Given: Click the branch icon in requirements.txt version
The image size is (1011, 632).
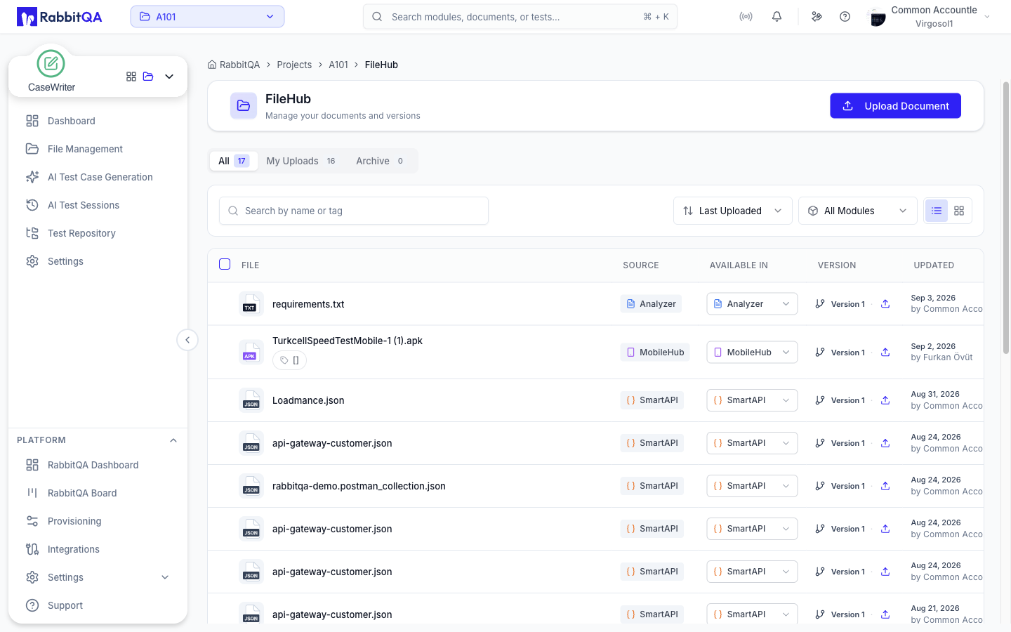Looking at the screenshot, I should click(x=820, y=304).
